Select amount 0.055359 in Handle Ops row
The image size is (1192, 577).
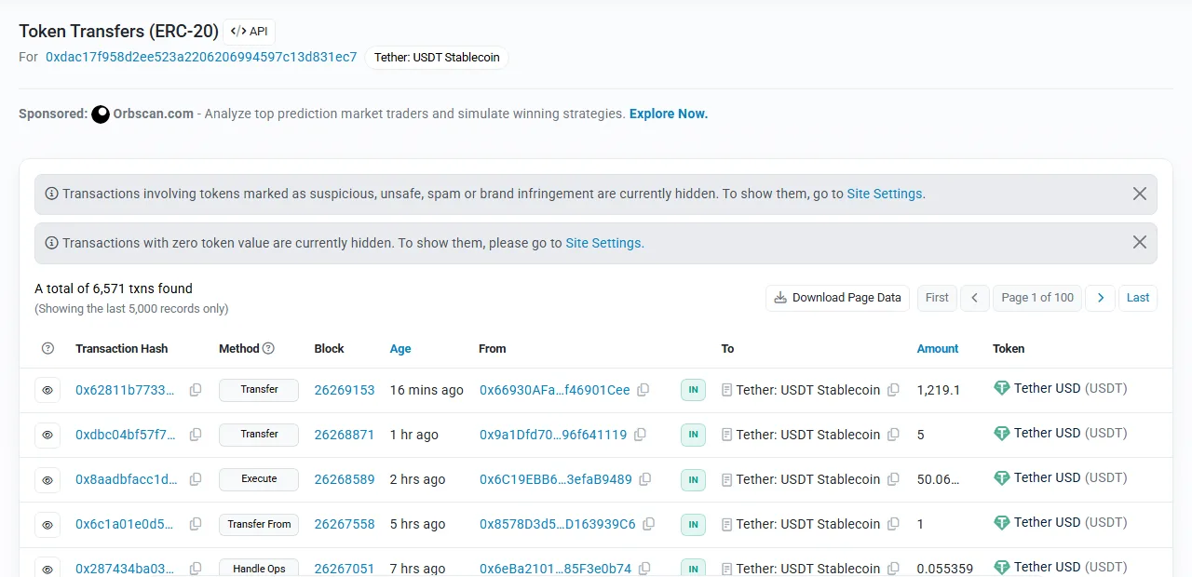point(945,569)
